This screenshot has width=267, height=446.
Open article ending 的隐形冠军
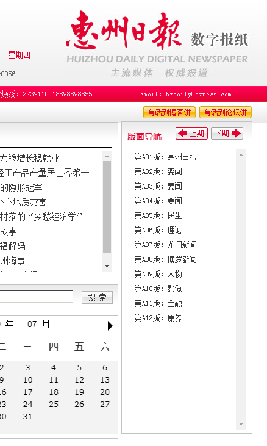[x=21, y=187]
